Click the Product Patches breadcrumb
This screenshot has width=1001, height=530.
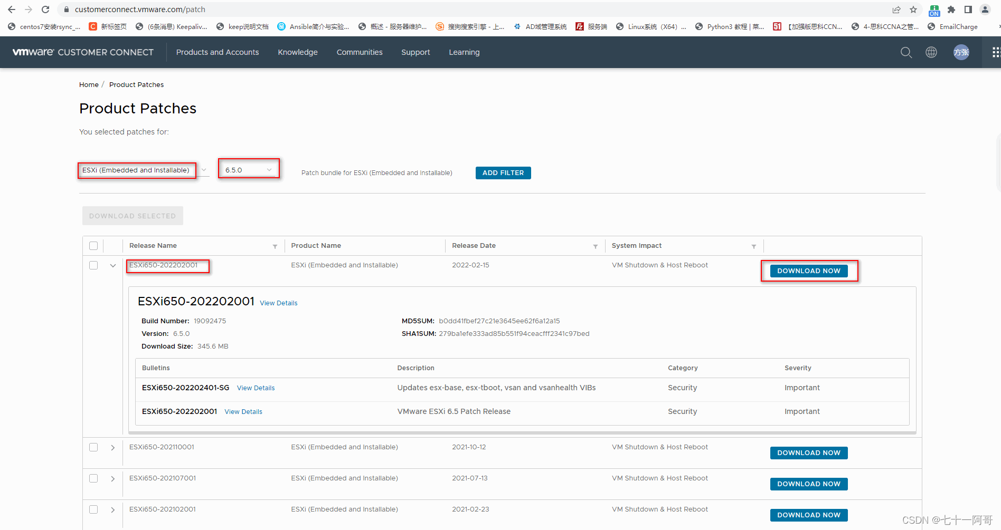[x=136, y=85]
